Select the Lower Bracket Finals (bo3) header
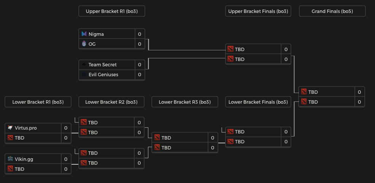 258,102
